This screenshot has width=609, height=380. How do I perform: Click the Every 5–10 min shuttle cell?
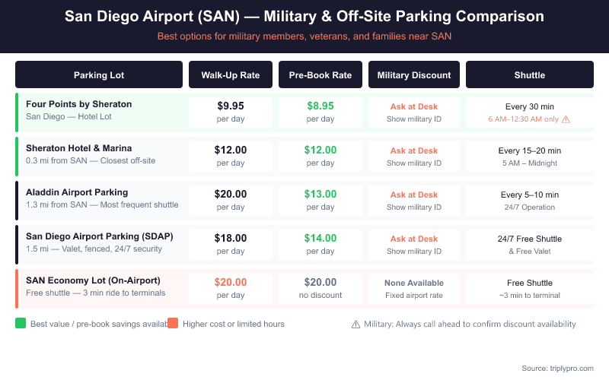point(530,195)
